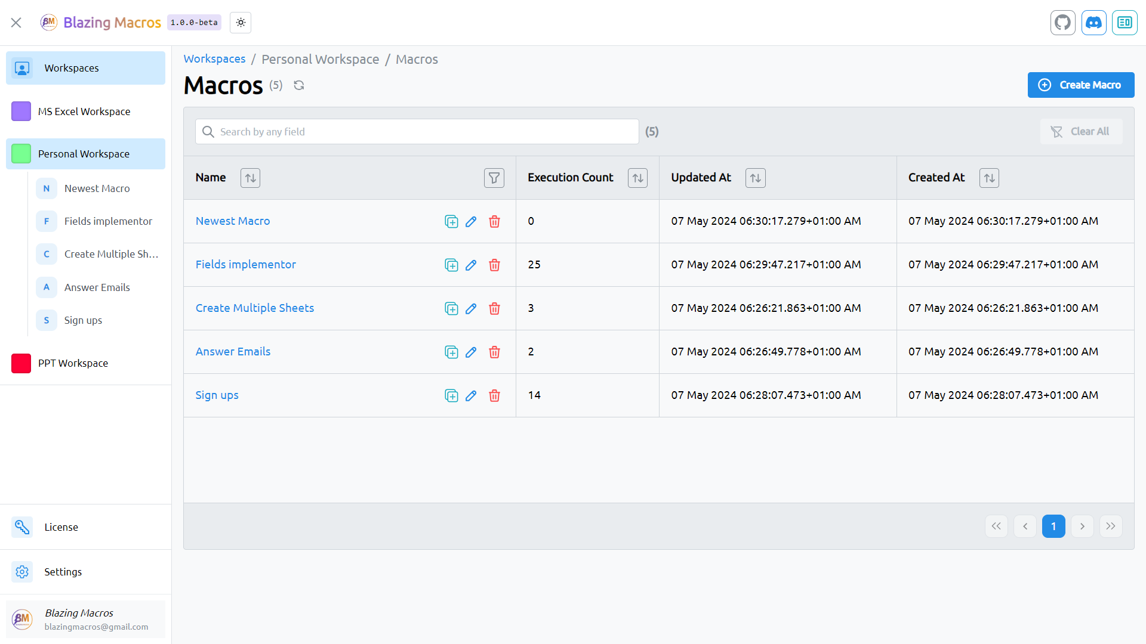Go to last page of pagination

1111,526
